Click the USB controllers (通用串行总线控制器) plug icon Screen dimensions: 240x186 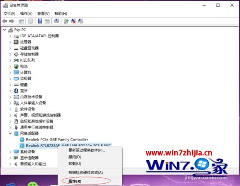[16, 127]
